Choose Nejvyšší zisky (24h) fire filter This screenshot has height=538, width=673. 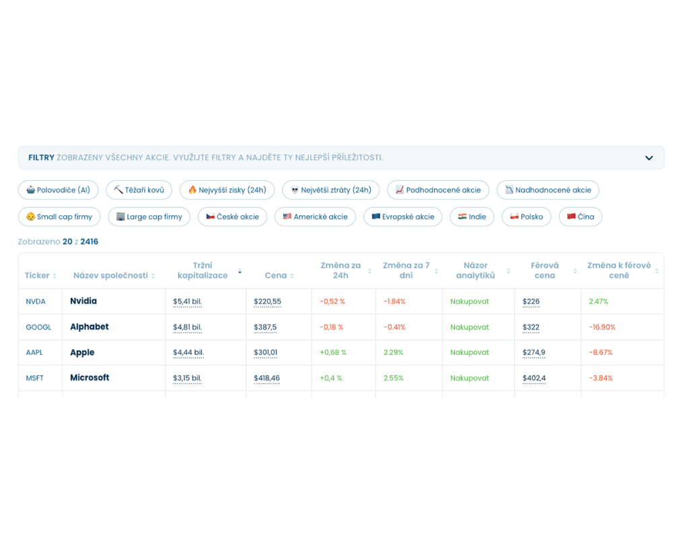click(227, 190)
